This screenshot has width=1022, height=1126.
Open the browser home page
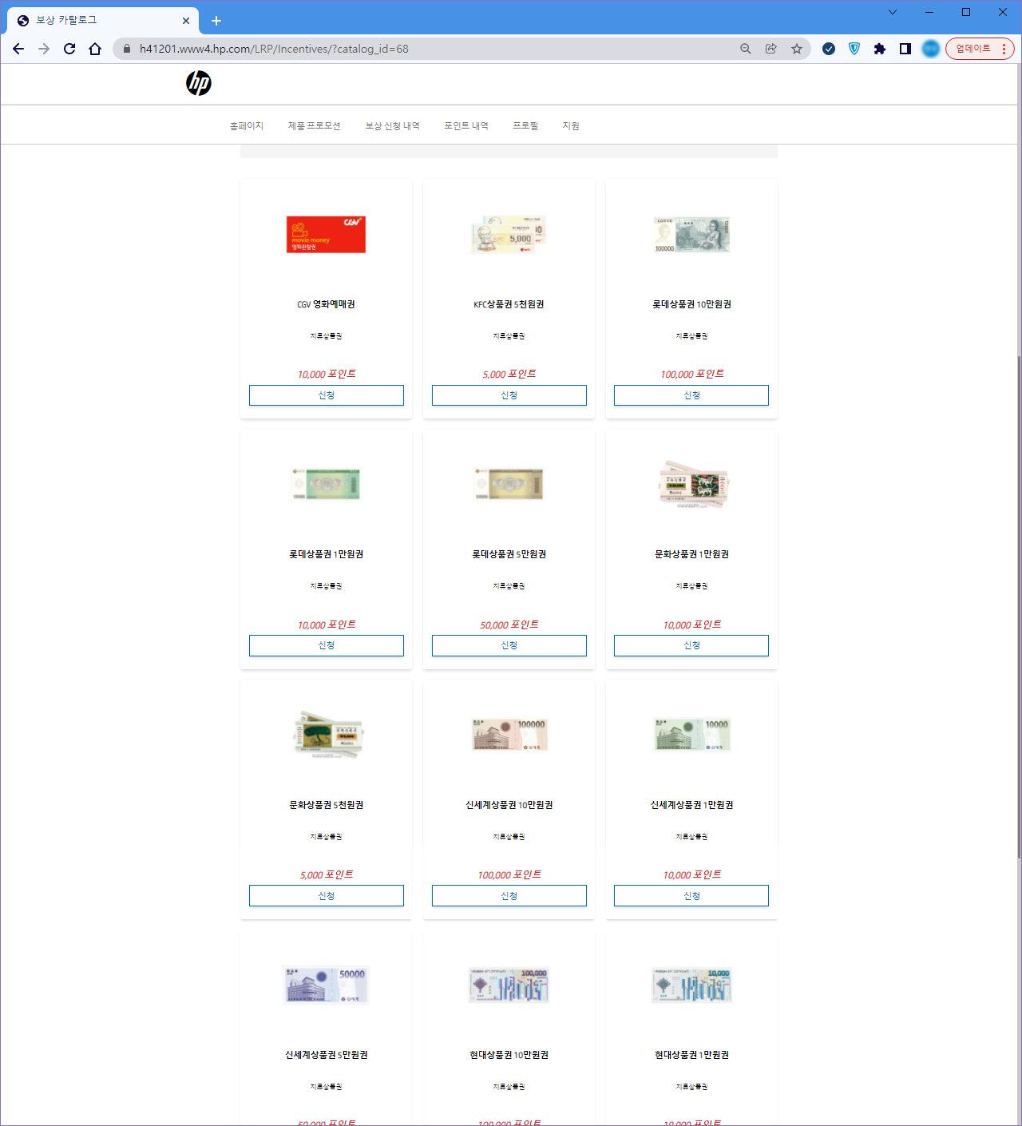(95, 49)
